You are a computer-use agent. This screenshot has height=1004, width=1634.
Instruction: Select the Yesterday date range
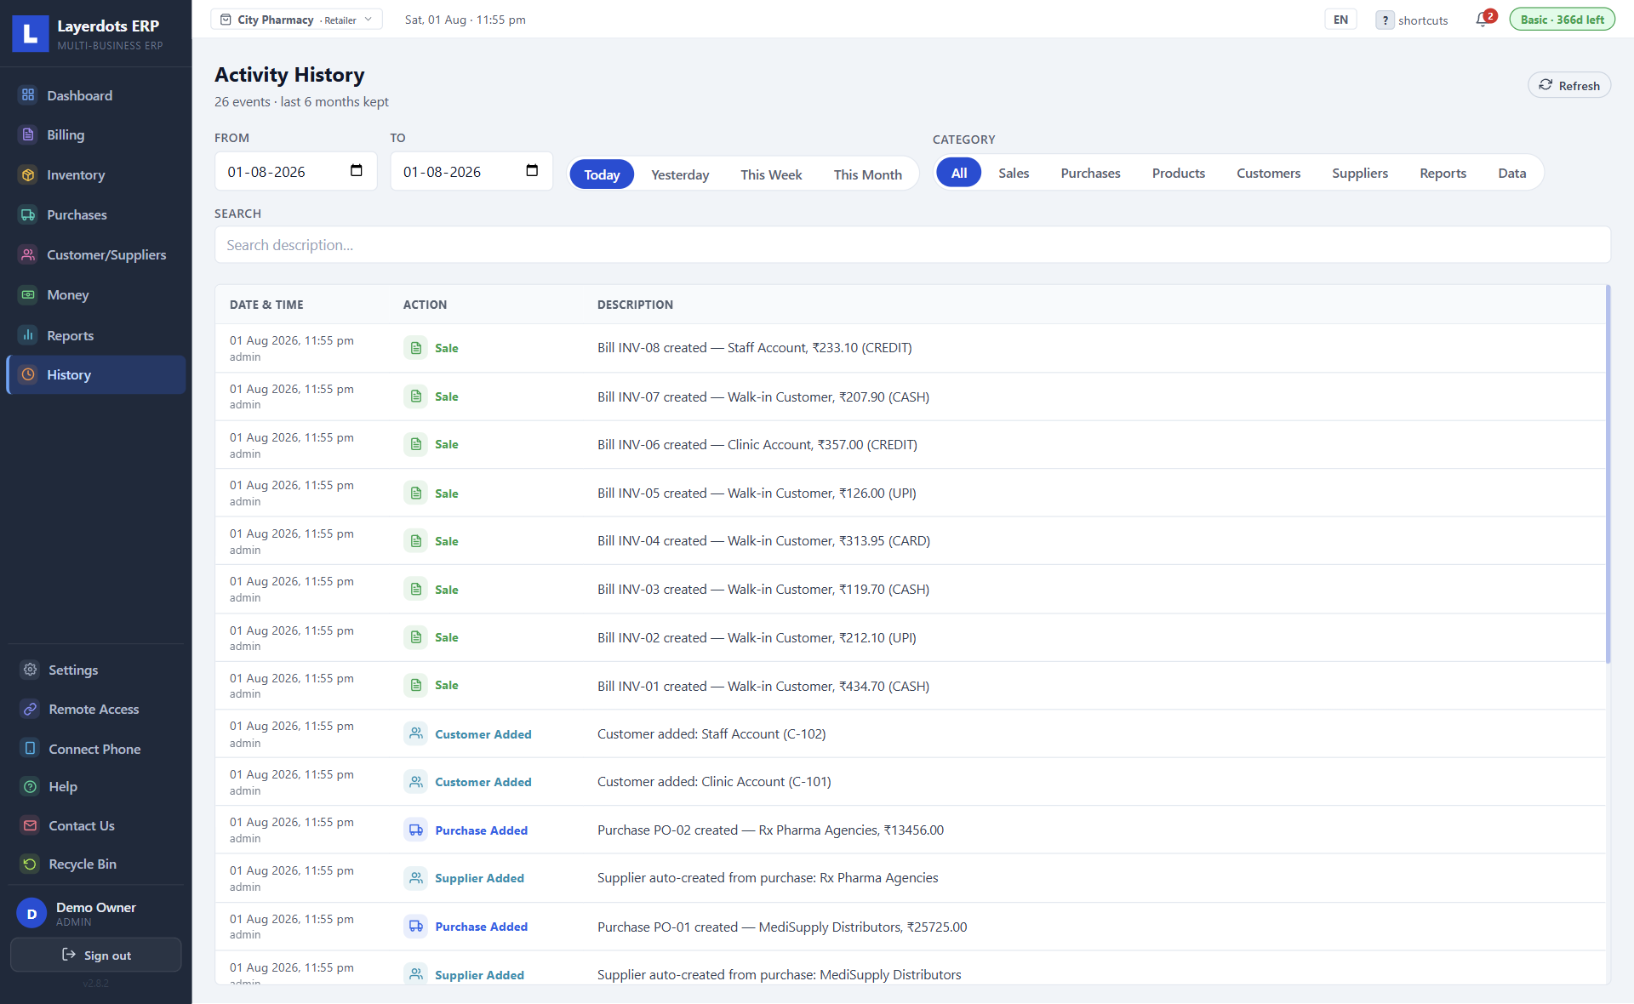point(680,174)
